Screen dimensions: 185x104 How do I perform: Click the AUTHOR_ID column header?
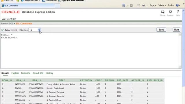tap(138, 80)
